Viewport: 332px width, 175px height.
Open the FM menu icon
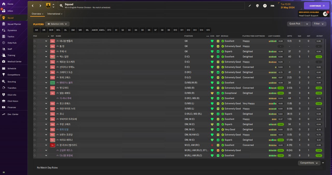click(272, 6)
